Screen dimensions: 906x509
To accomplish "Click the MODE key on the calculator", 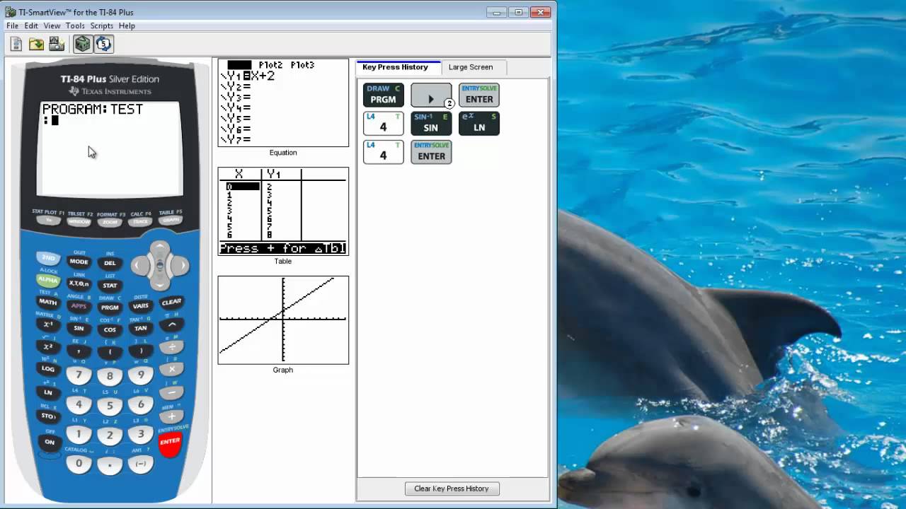I will pos(79,262).
